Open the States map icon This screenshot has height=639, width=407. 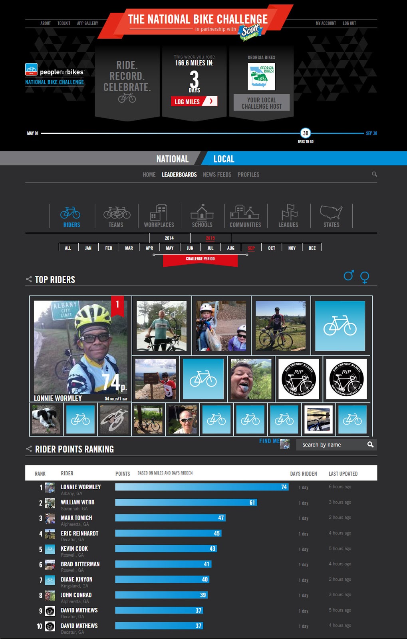click(331, 212)
